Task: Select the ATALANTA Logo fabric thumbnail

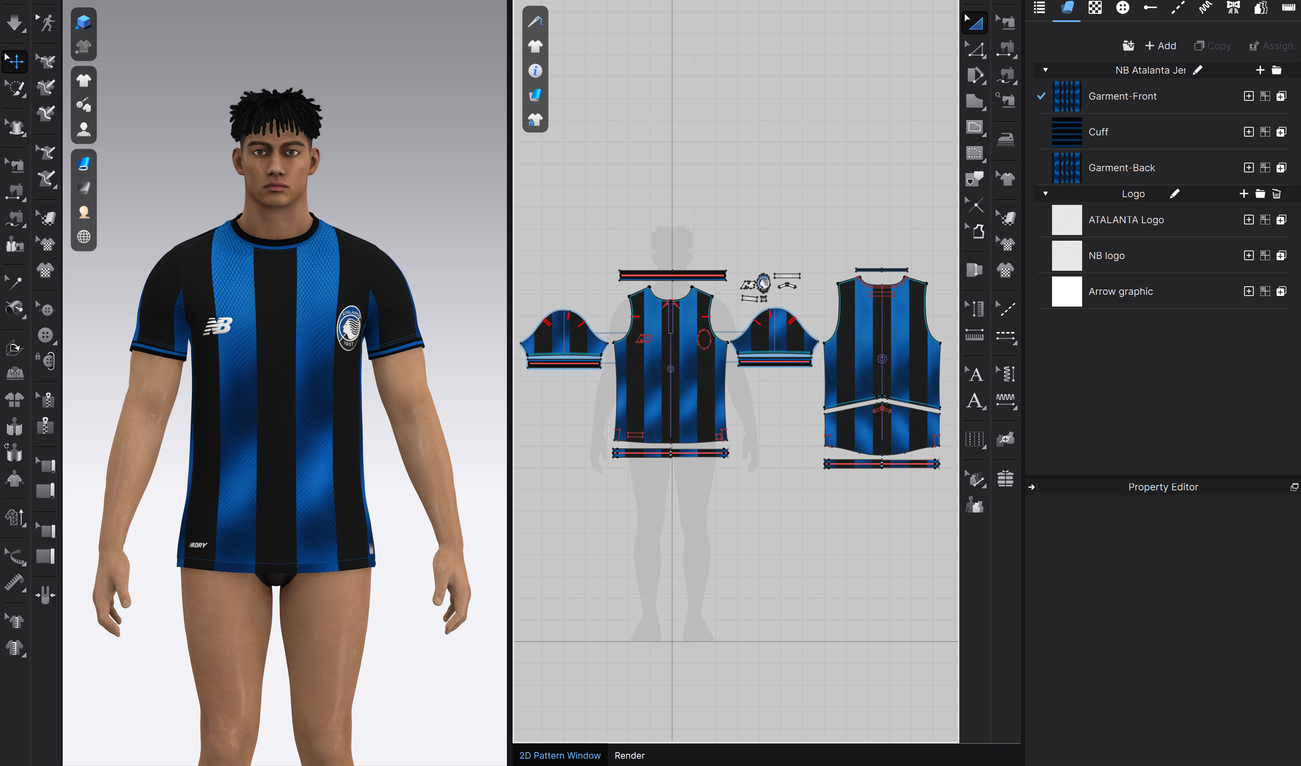Action: click(1067, 220)
